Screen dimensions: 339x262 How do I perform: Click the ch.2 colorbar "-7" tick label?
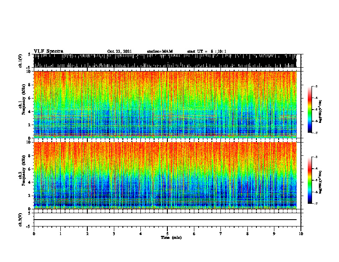tap(316, 204)
